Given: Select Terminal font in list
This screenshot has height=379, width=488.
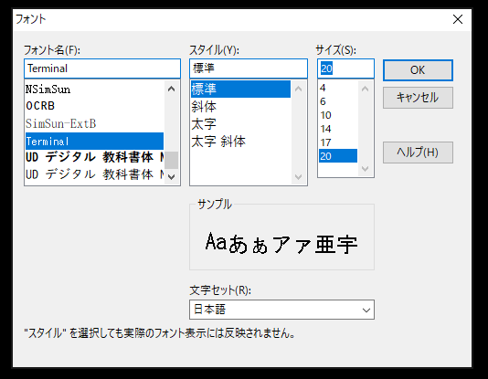Looking at the screenshot, I should tap(94, 142).
